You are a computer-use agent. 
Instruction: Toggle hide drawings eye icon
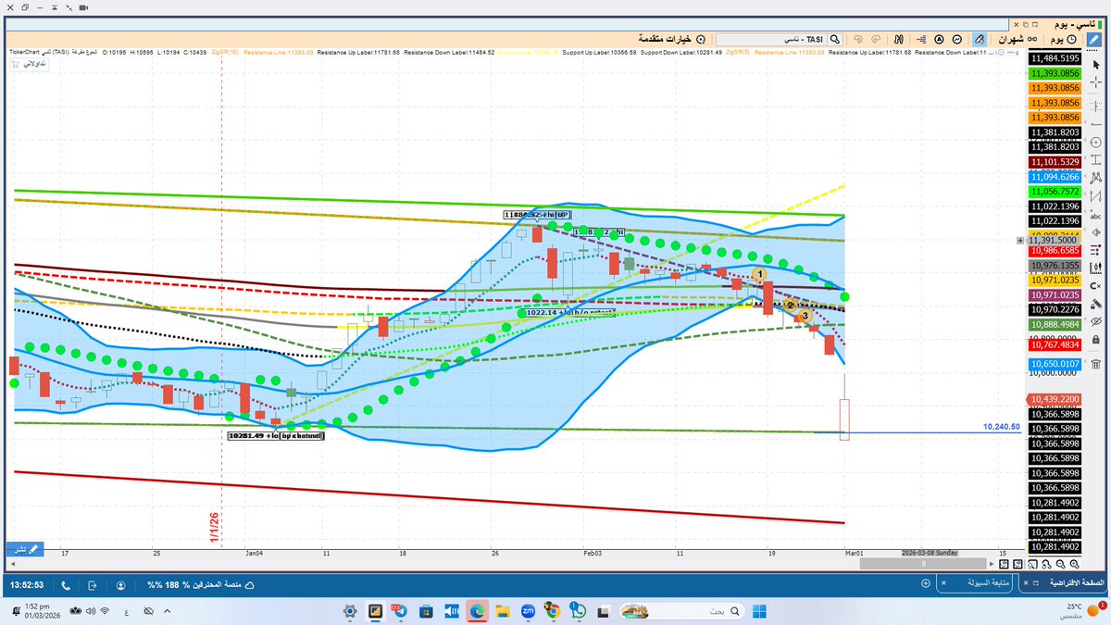[1096, 321]
